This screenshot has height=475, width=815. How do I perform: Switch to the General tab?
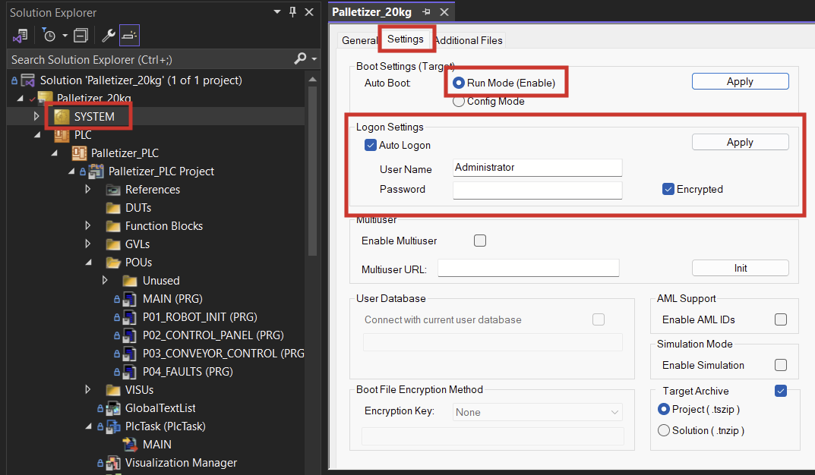[x=359, y=40]
